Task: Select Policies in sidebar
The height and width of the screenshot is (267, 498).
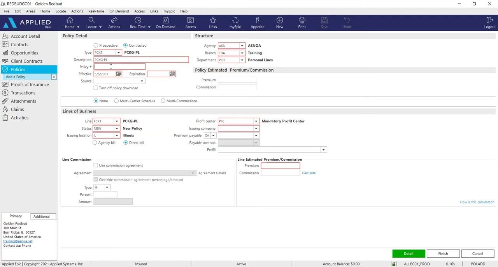Action: pos(18,69)
